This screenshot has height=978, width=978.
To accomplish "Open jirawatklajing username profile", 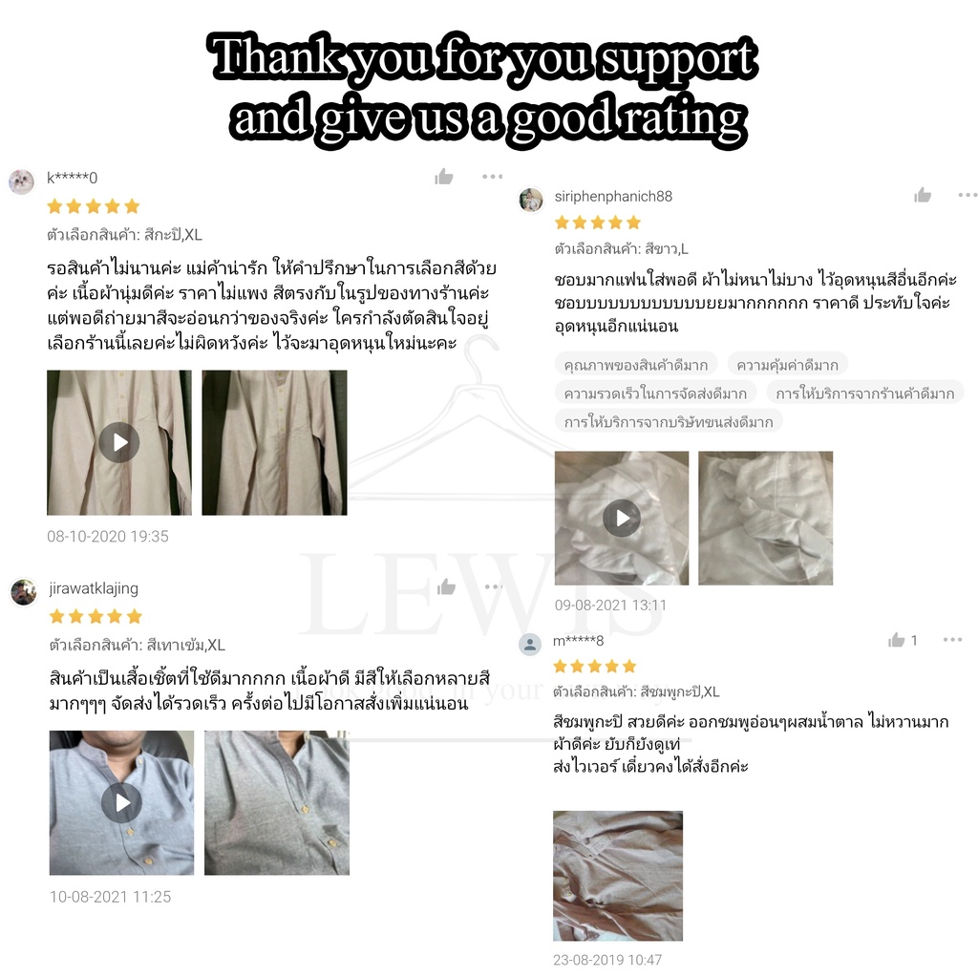I will [x=94, y=588].
